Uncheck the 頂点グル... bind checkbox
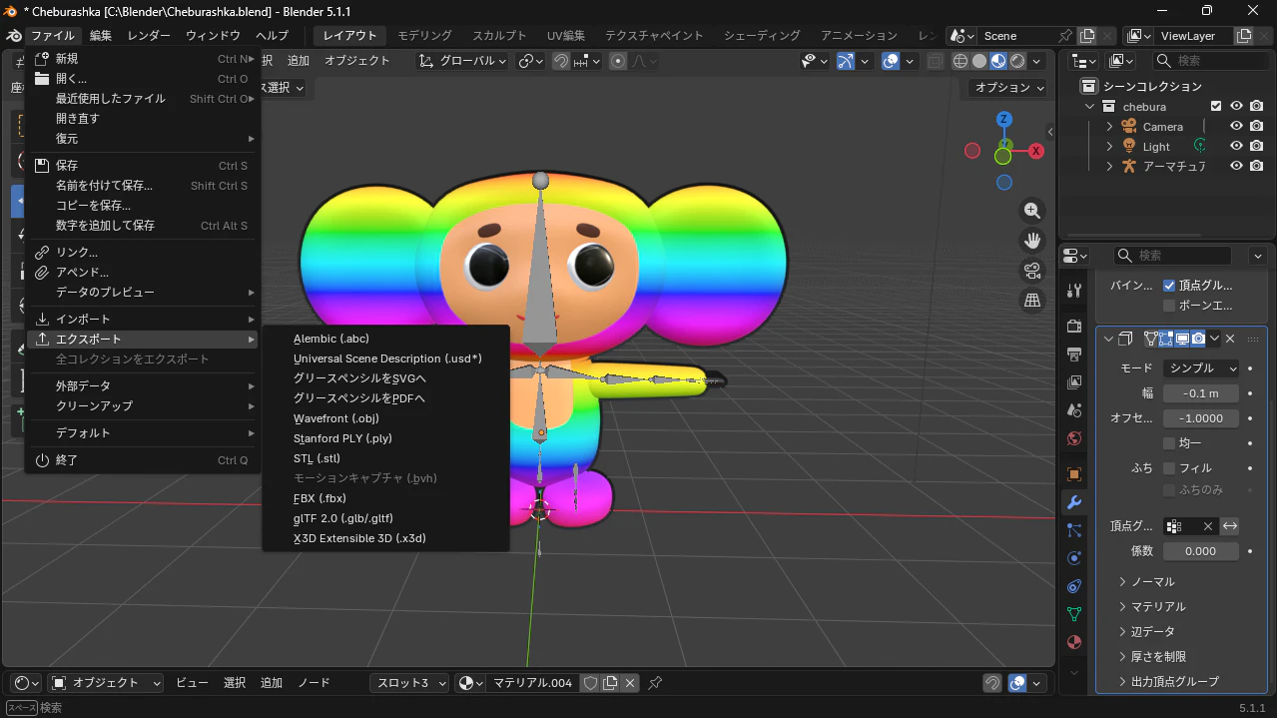The width and height of the screenshot is (1277, 718). [x=1169, y=286]
